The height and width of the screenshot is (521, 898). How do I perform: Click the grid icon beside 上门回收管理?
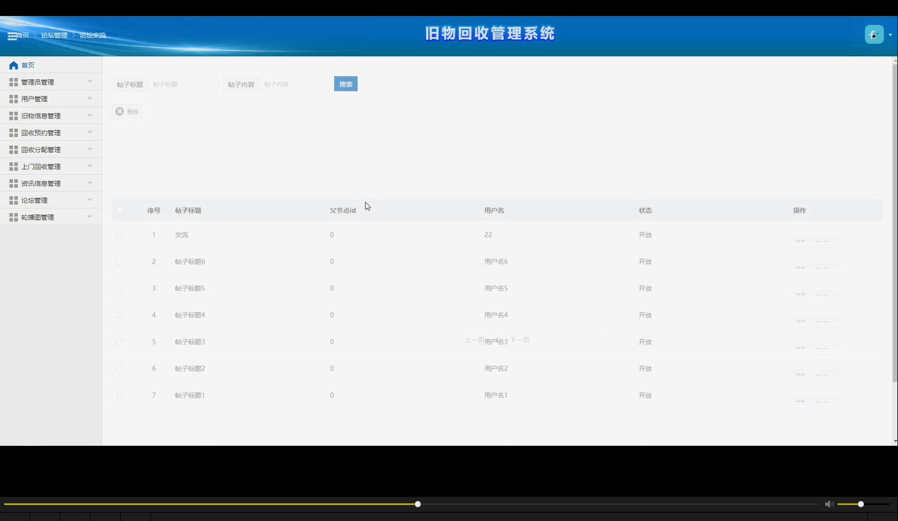pyautogui.click(x=14, y=166)
